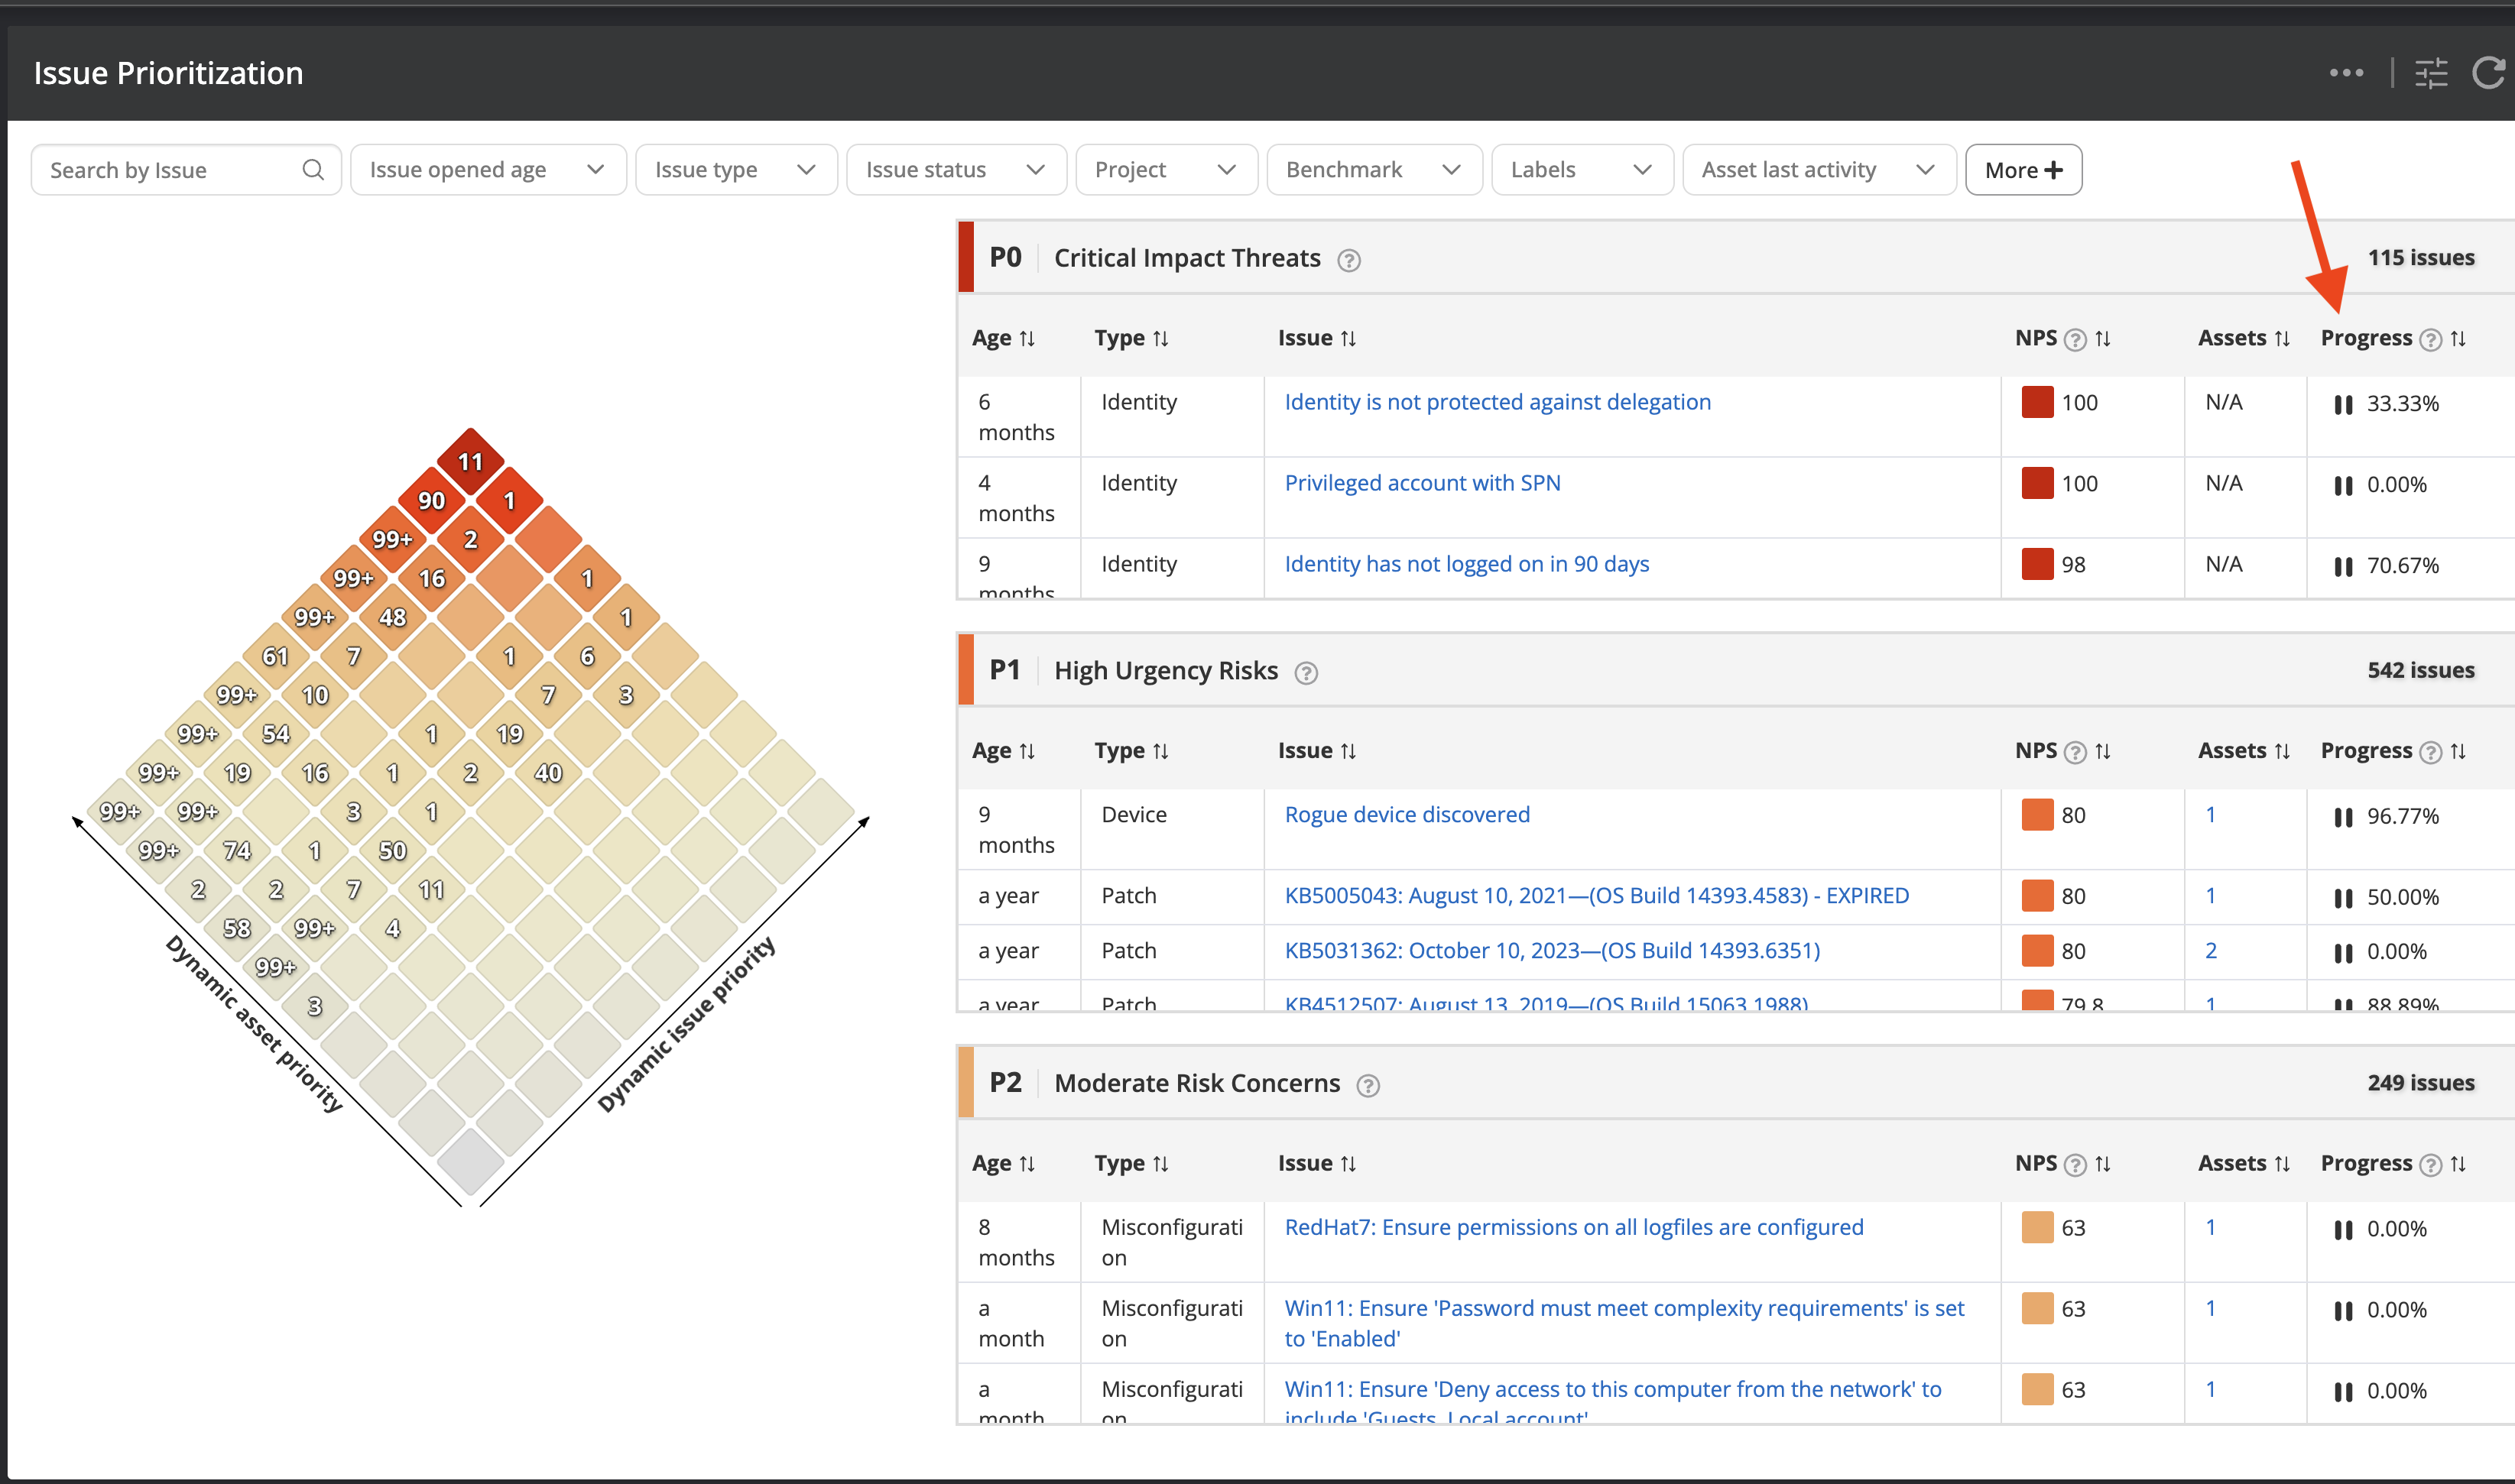This screenshot has width=2515, height=1484.
Task: Click help icon beside High Urgency Risks
Action: (1306, 673)
